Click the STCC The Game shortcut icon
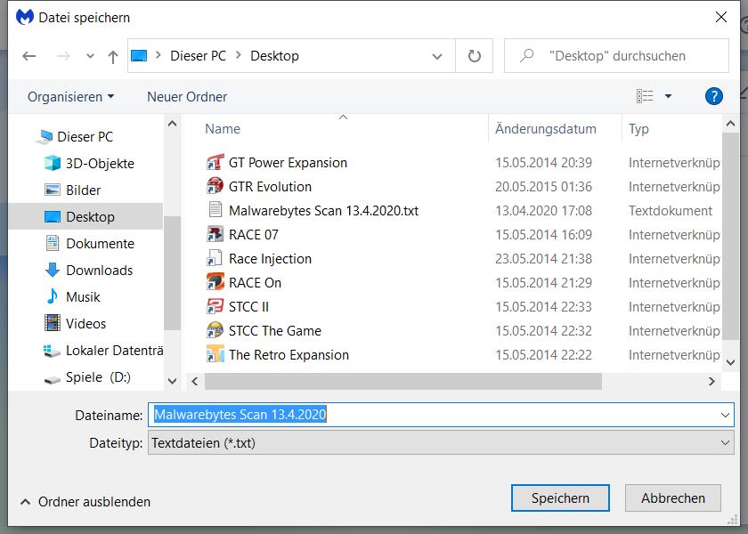The width and height of the screenshot is (748, 534). 215,330
